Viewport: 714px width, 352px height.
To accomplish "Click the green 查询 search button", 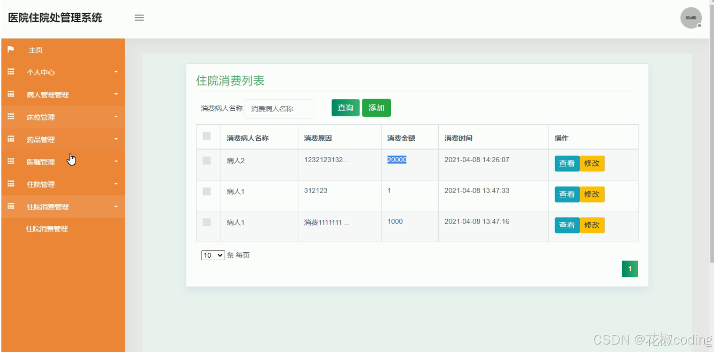I will pyautogui.click(x=346, y=107).
